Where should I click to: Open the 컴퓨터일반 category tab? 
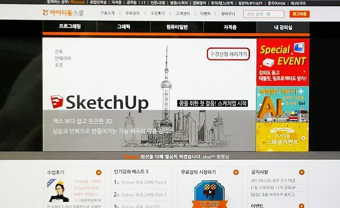177,27
